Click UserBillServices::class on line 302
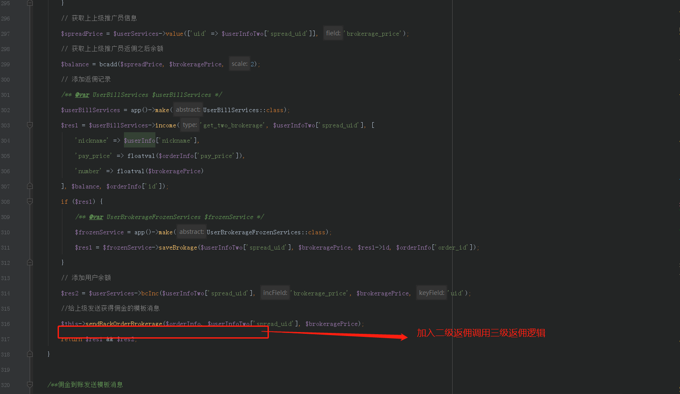 [x=244, y=110]
